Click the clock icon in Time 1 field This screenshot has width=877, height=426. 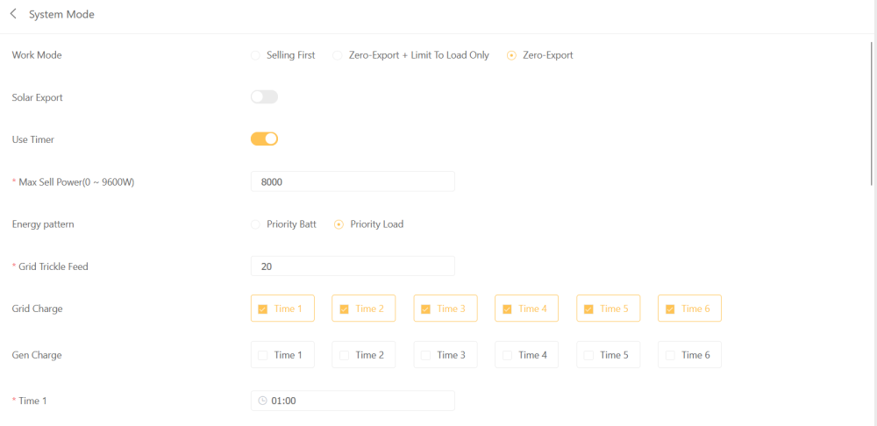coord(262,401)
